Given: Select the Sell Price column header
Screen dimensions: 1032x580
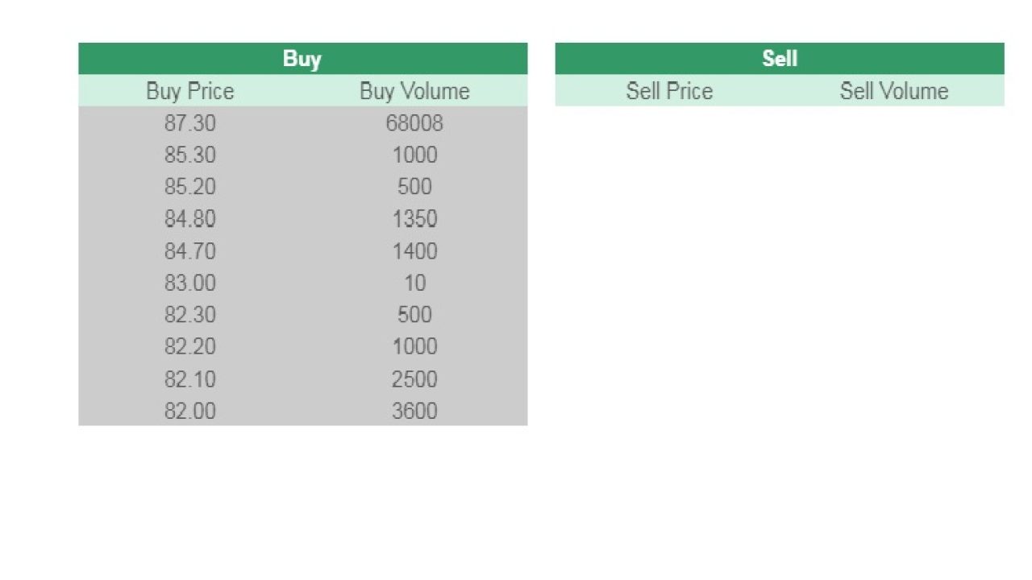Looking at the screenshot, I should pyautogui.click(x=669, y=91).
